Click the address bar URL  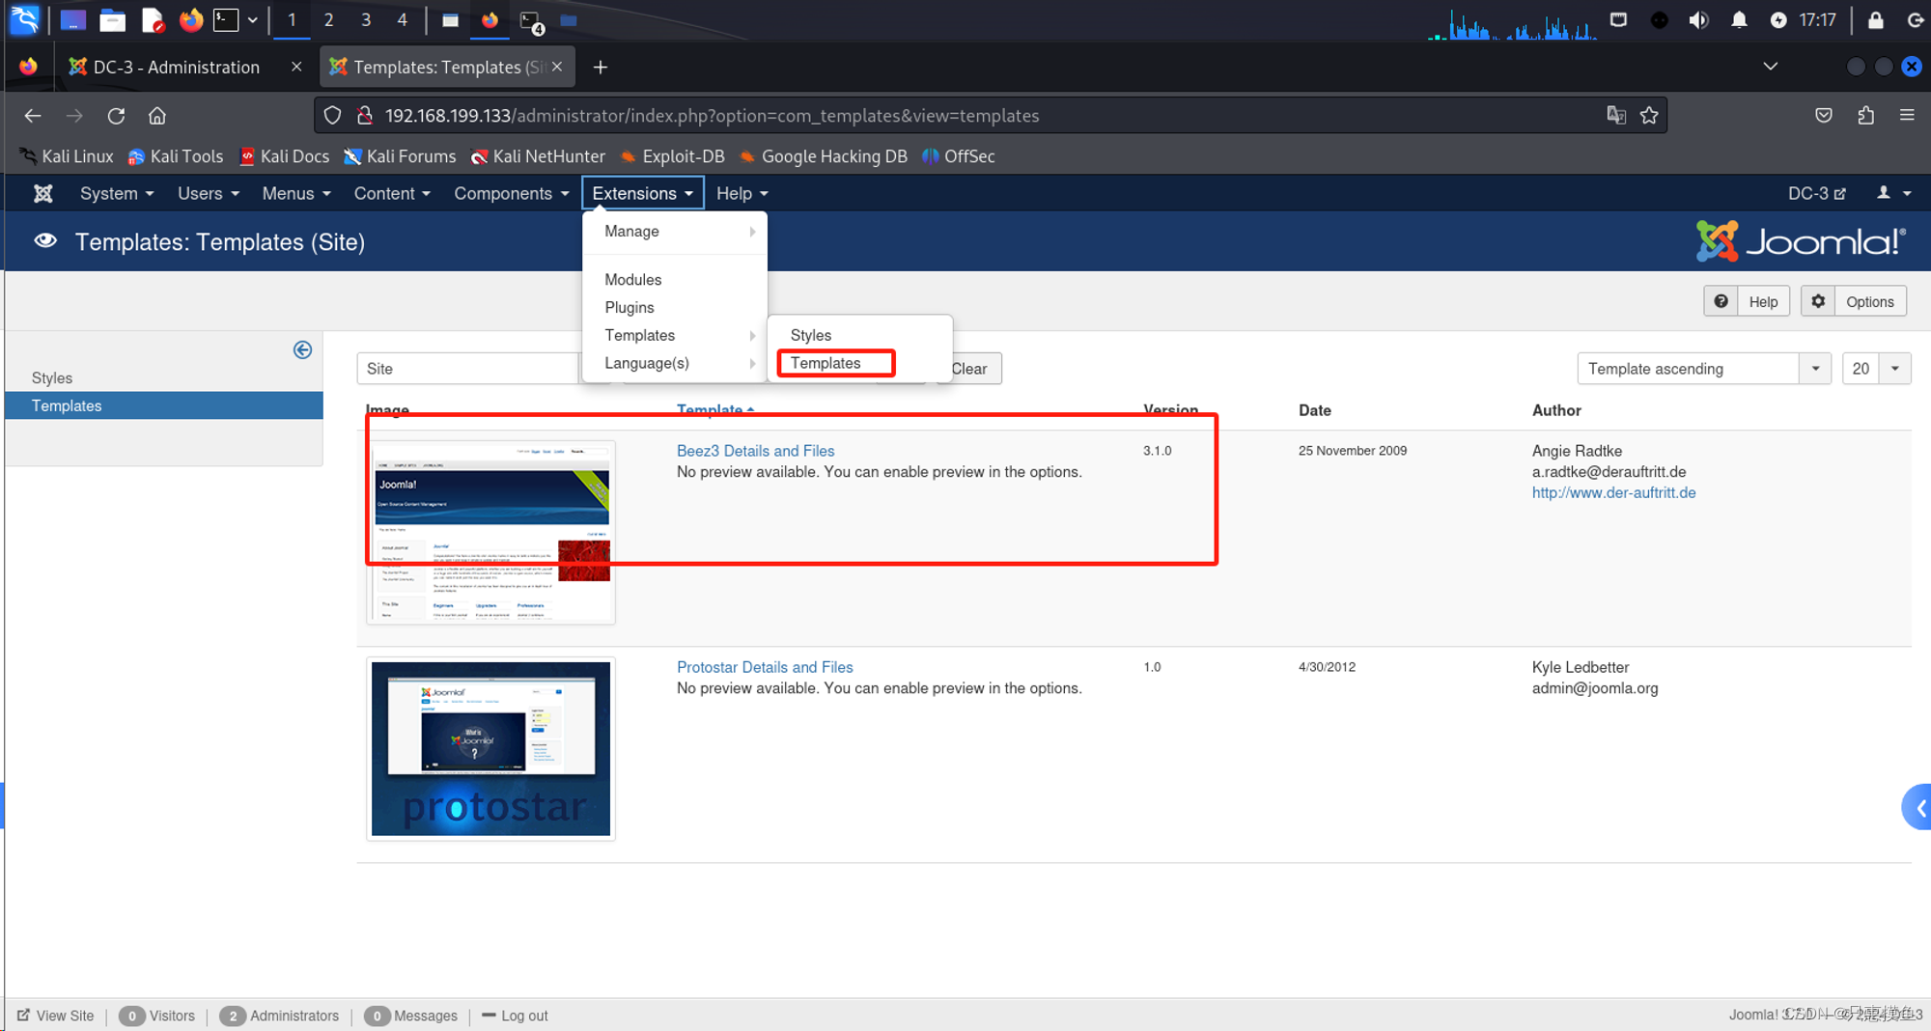point(712,116)
